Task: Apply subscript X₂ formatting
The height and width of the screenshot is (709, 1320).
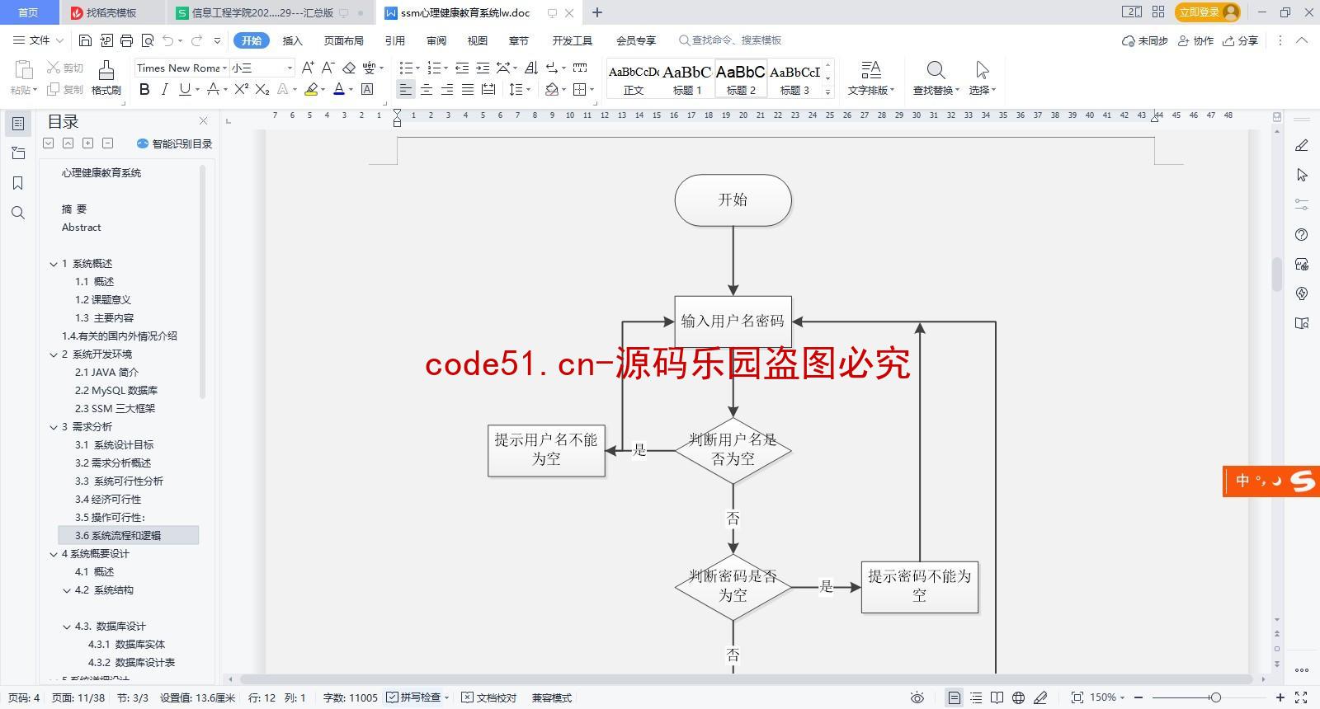Action: (x=262, y=89)
